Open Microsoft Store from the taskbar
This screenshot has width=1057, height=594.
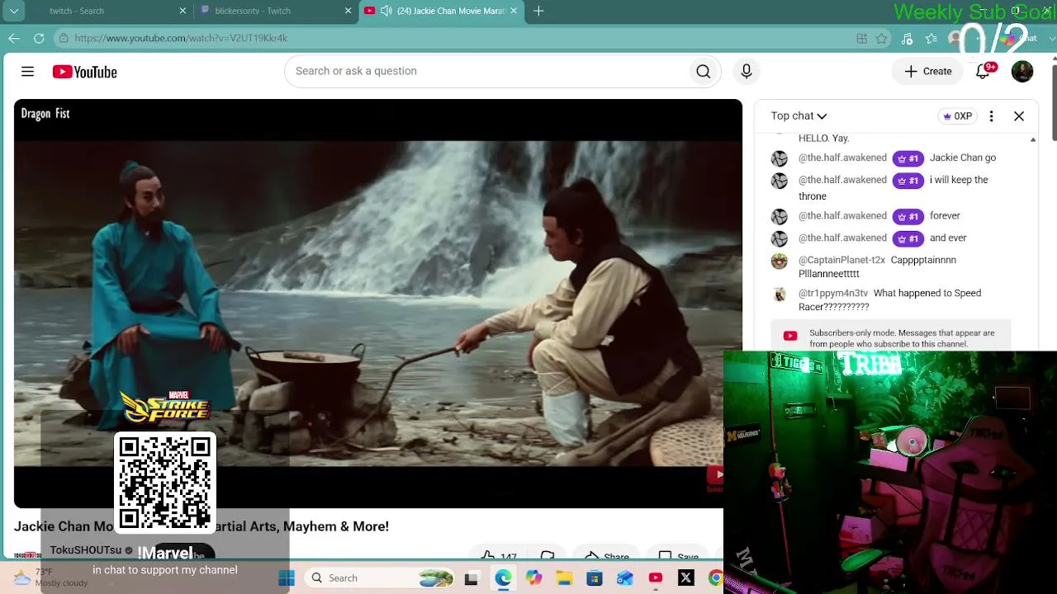[x=595, y=578]
